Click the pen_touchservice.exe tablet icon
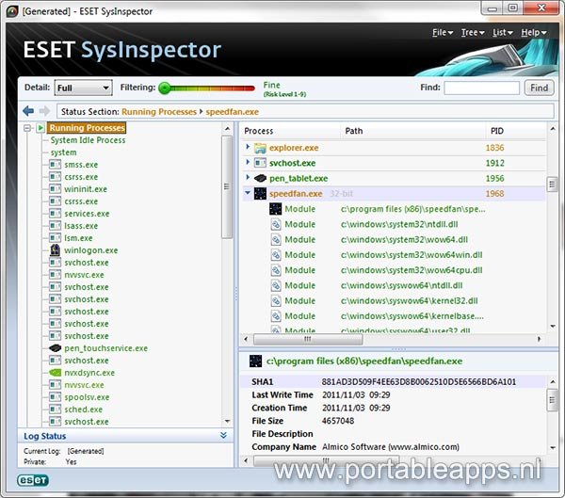 tap(56, 348)
